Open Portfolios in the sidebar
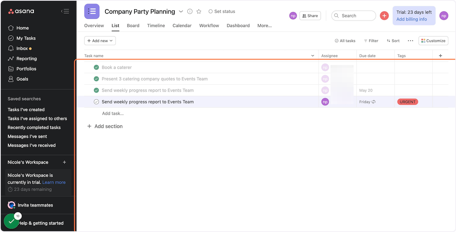The image size is (456, 232). tap(26, 69)
